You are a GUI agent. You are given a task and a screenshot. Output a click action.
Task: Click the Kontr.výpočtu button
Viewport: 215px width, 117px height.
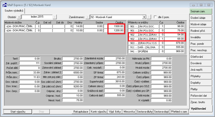(99, 112)
